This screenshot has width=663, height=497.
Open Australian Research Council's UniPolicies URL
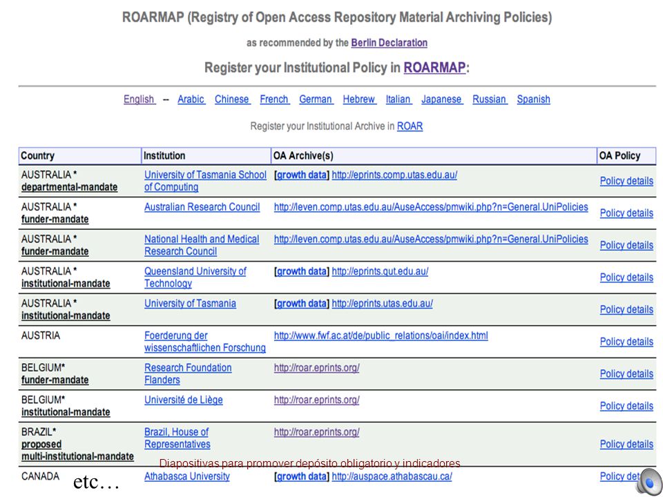coord(431,207)
